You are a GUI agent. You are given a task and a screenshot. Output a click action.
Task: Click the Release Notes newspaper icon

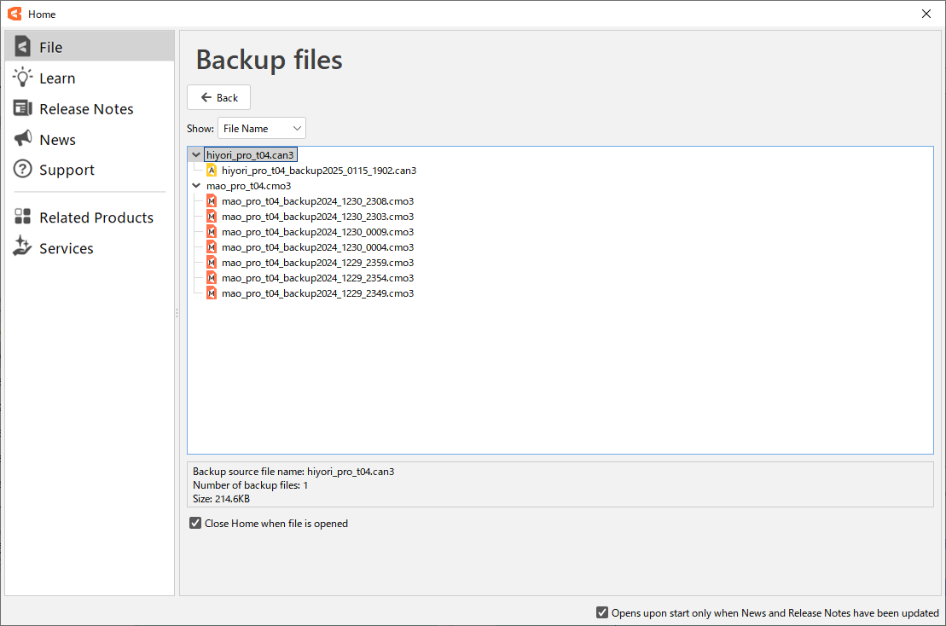(23, 108)
